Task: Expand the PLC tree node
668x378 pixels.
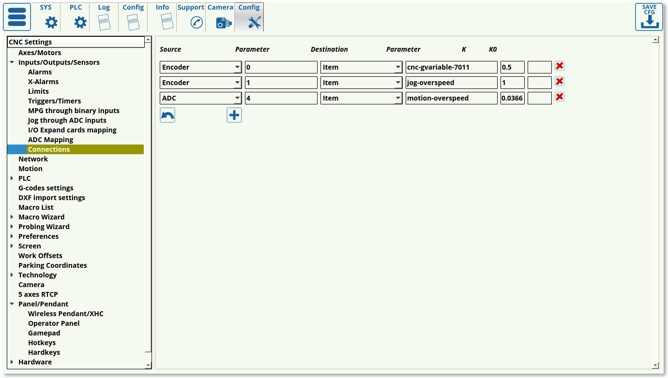Action: tap(12, 178)
